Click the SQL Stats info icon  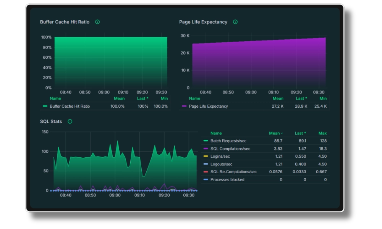click(70, 122)
